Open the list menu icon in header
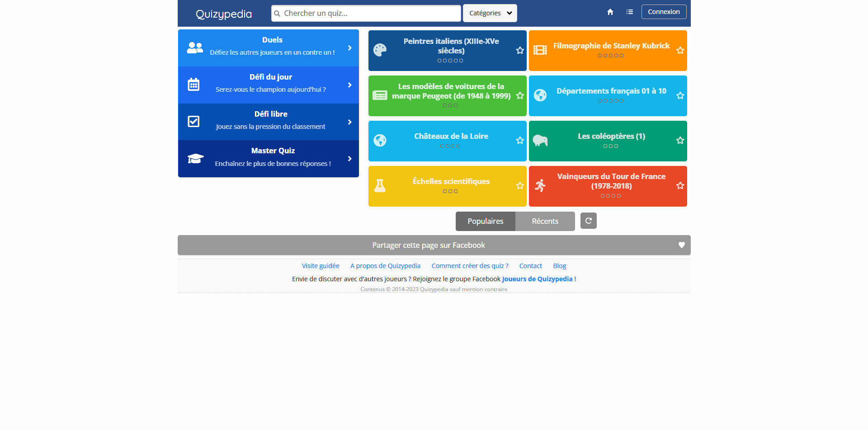 [629, 12]
